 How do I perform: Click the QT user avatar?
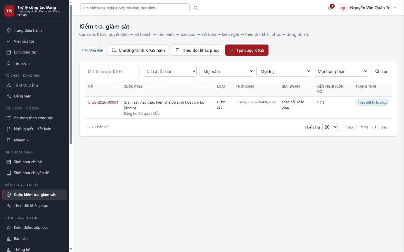(343, 8)
